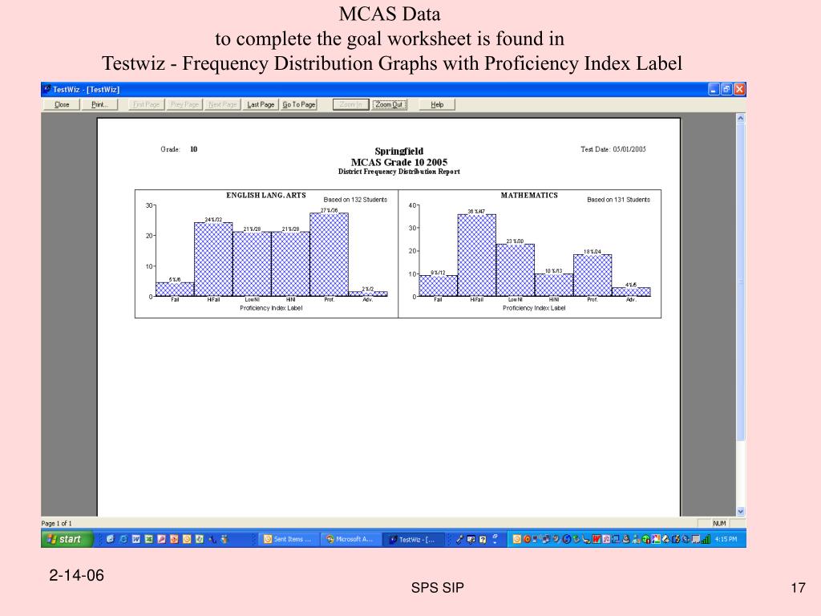The image size is (821, 616).
Task: Click the ENGLISH LANG. ARTS chart title
Action: coord(266,196)
